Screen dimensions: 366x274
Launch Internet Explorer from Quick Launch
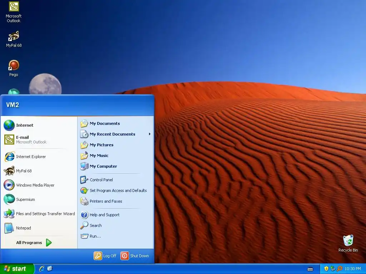(42, 269)
